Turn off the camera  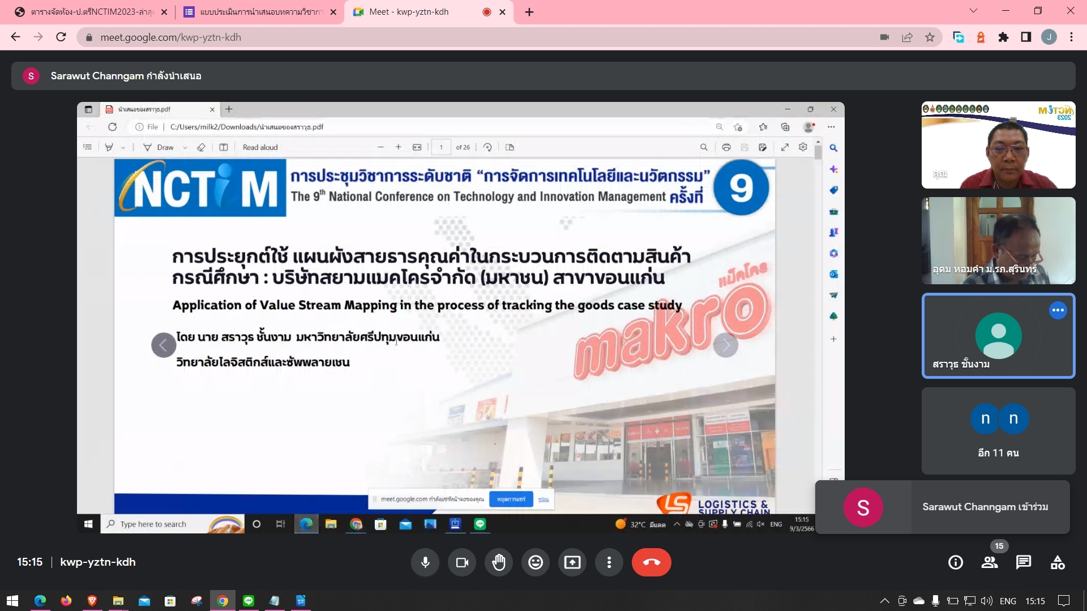tap(462, 562)
